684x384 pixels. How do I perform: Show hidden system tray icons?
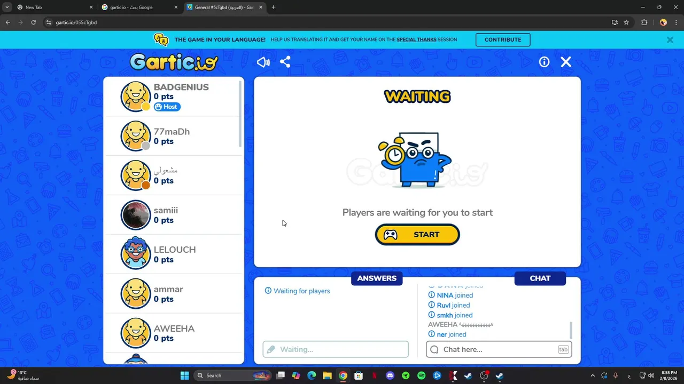(x=592, y=375)
